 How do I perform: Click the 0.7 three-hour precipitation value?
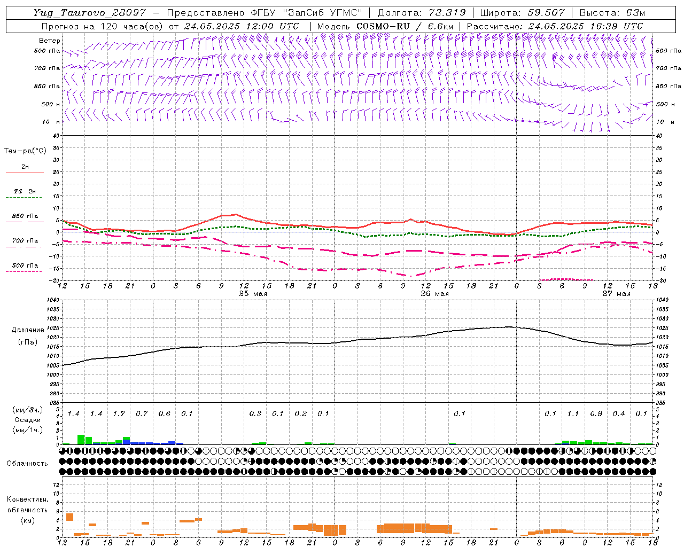pos(142,413)
